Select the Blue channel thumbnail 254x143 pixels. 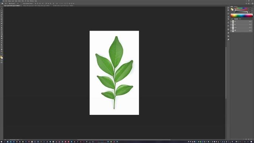pos(233,31)
